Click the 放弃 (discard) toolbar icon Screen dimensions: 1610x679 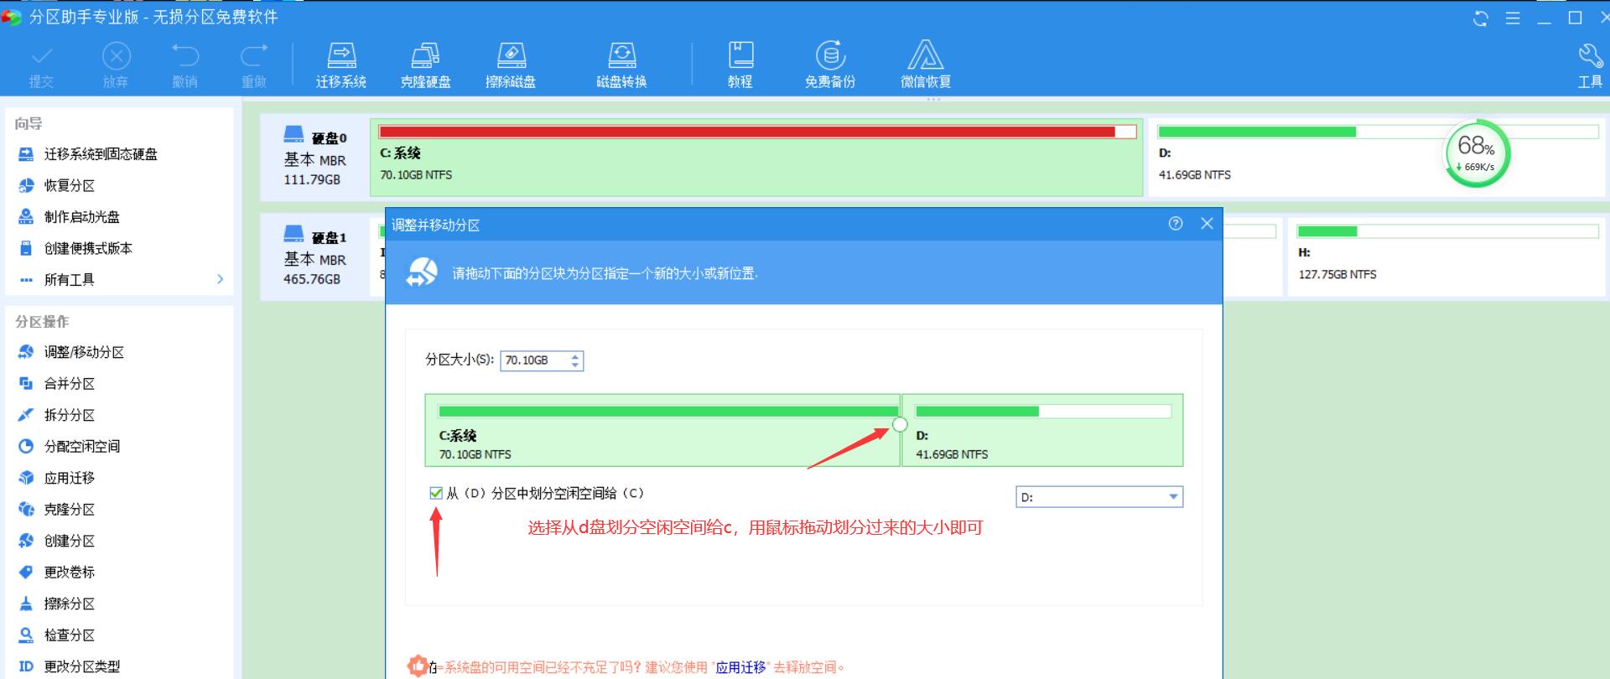coord(116,65)
